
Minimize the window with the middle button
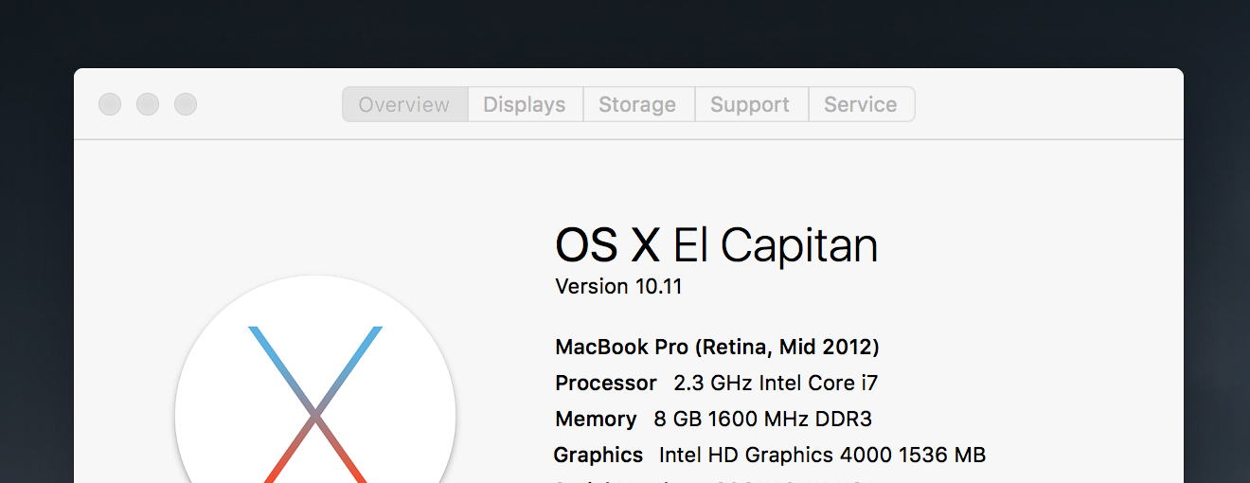(148, 104)
